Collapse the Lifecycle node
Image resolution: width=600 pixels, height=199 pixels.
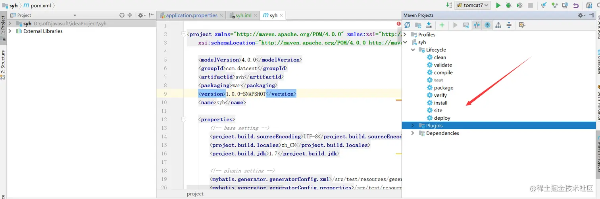coord(413,50)
